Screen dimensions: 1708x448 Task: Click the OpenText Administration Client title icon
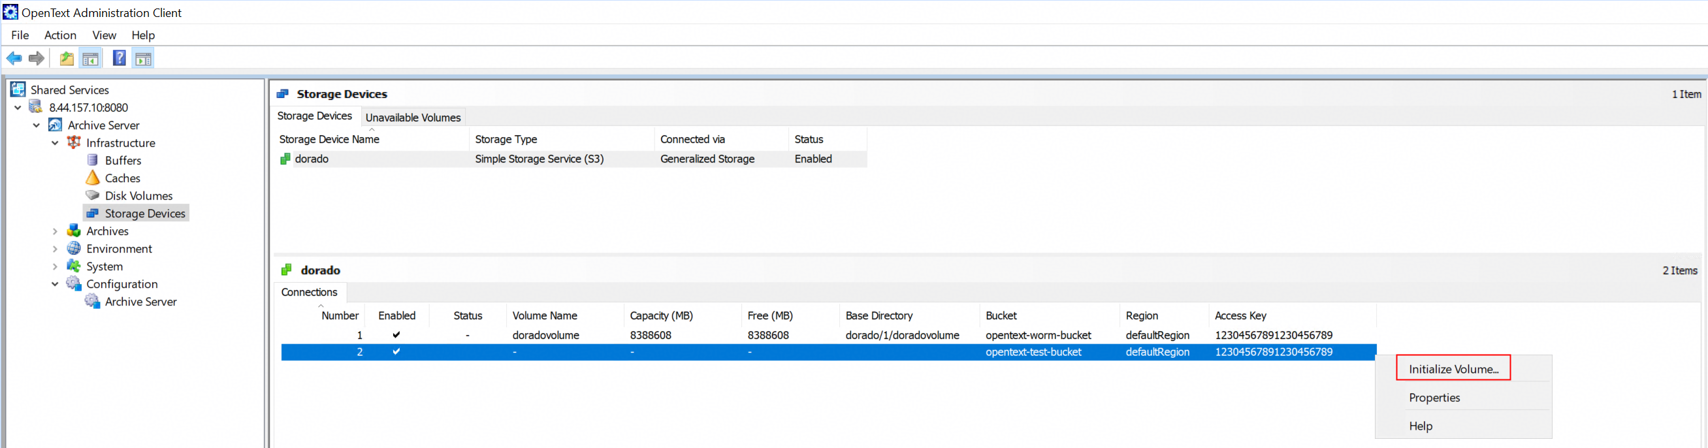[x=10, y=12]
